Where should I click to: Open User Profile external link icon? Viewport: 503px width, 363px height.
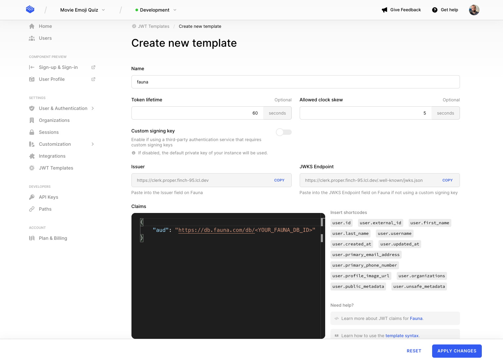tap(93, 79)
